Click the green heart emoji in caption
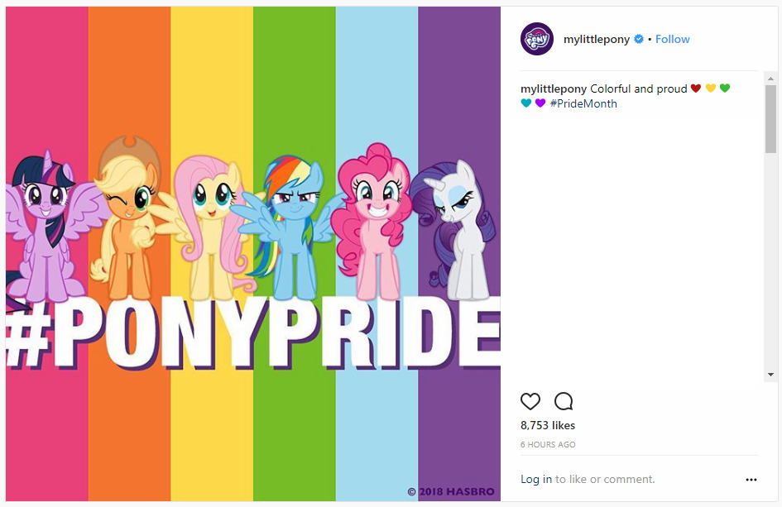 [725, 88]
